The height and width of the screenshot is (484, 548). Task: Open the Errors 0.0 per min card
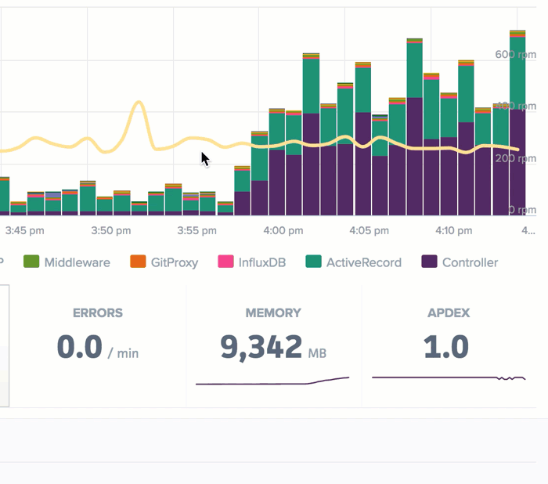click(98, 346)
